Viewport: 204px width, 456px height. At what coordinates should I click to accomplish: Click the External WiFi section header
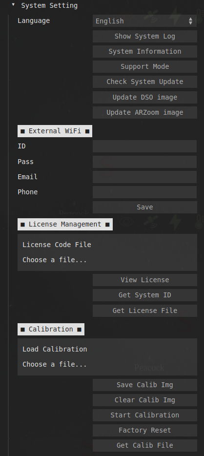pos(55,131)
